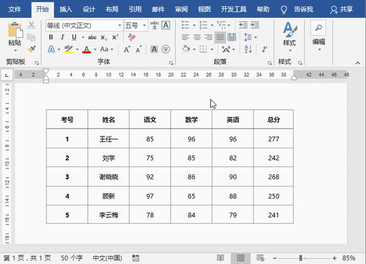This screenshot has height=264, width=366.
Task: Click the right indent marker on ruler
Action: tap(294, 78)
